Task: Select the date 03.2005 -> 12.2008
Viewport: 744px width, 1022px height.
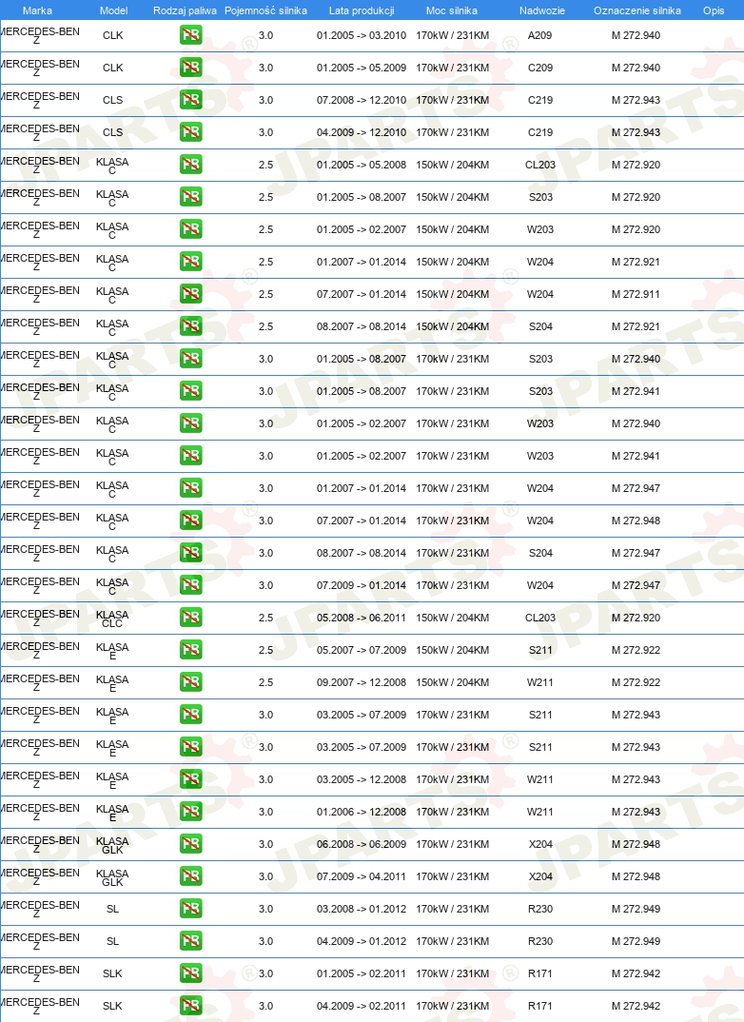Action: [362, 779]
